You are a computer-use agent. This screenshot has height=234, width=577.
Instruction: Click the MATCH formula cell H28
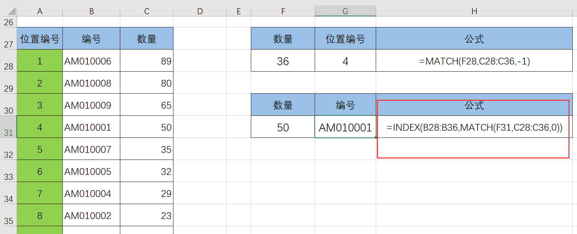[474, 61]
